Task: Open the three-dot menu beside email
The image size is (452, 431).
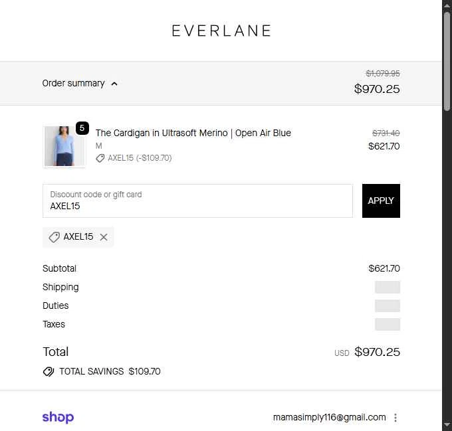Action: 395,418
